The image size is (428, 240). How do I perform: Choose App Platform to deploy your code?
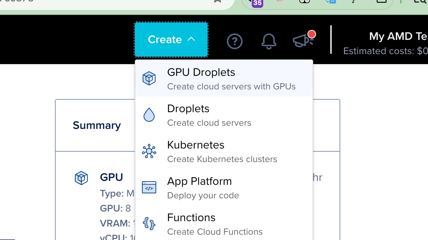[199, 181]
